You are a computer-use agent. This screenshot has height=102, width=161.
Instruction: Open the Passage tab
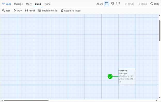[19, 4]
